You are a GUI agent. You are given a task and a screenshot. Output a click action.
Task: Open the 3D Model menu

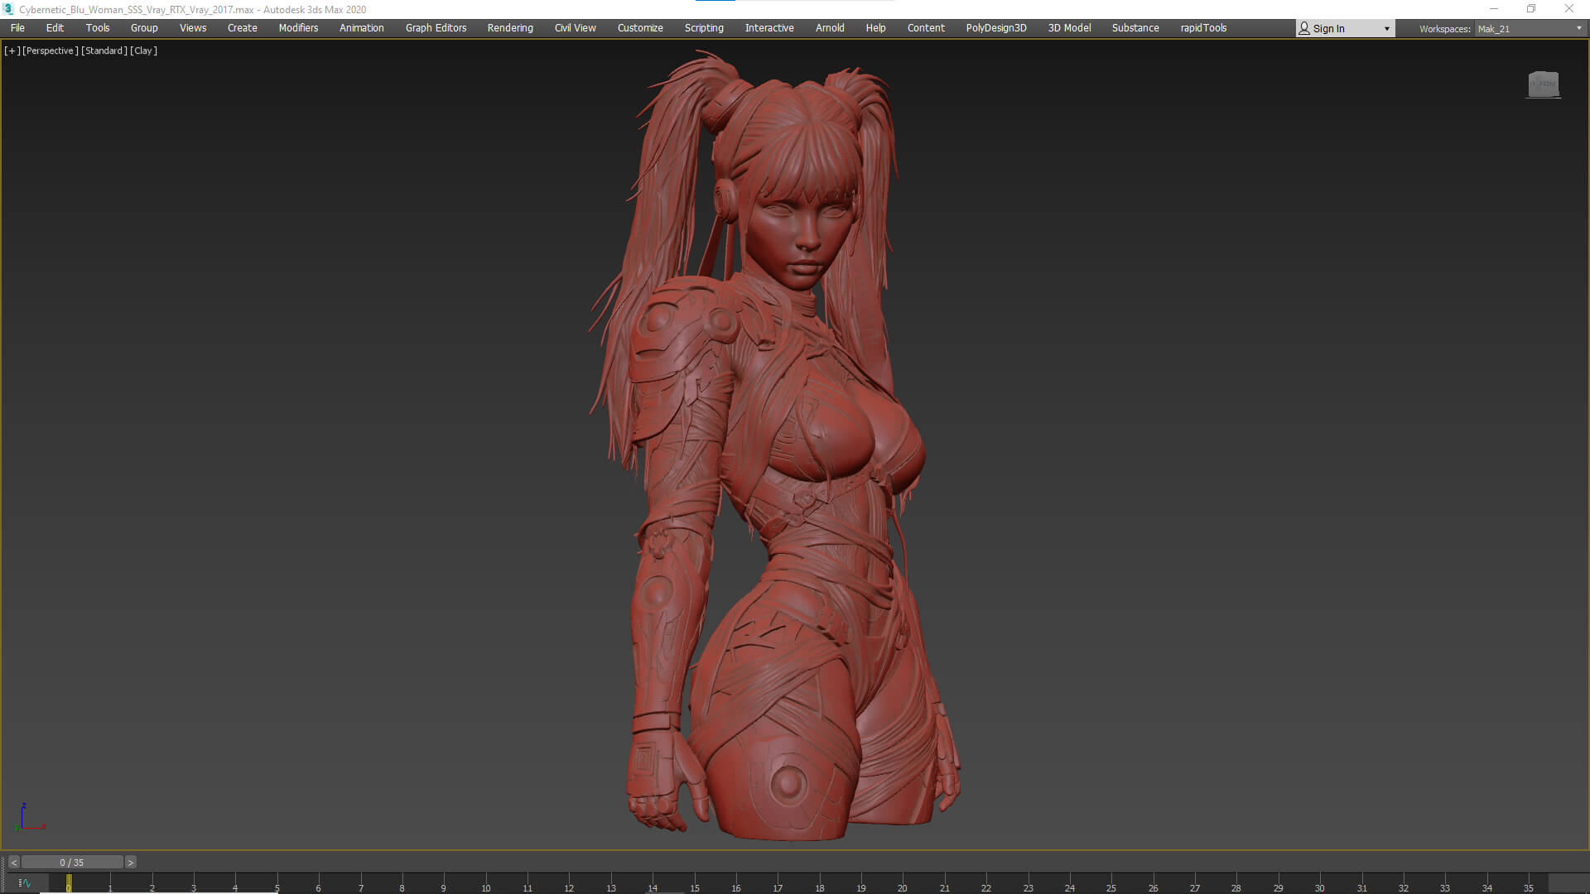pos(1069,28)
